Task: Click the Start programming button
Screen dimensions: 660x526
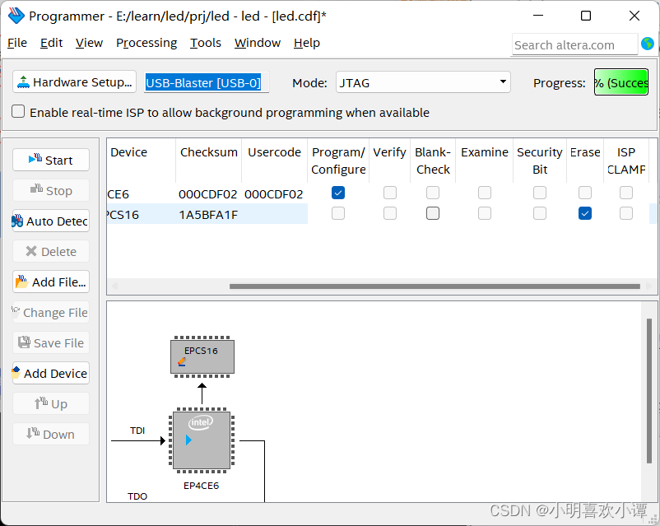Action: tap(51, 160)
